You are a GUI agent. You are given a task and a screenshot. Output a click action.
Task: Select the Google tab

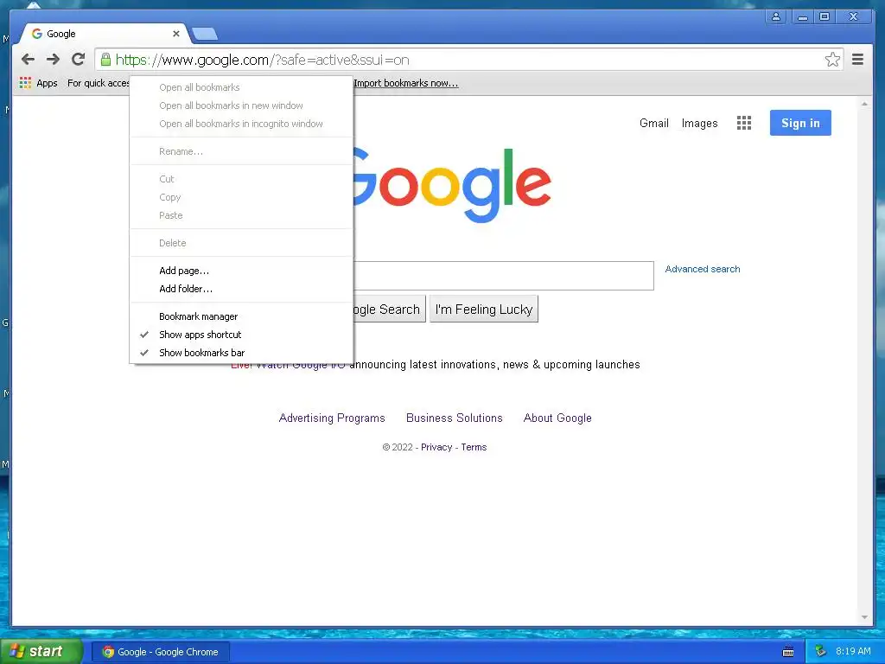[x=105, y=34]
